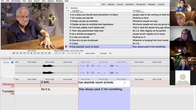The width and height of the screenshot is (196, 110).
Task: Go to the beginning of the media
Action: (14, 53)
